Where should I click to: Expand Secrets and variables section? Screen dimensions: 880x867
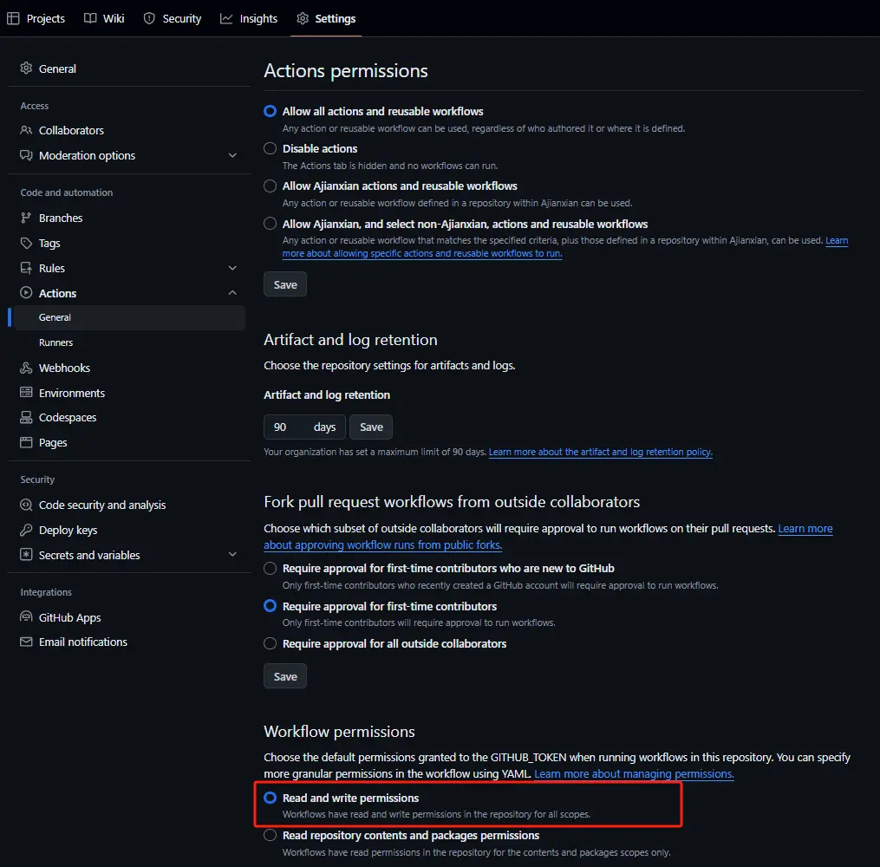pos(232,556)
